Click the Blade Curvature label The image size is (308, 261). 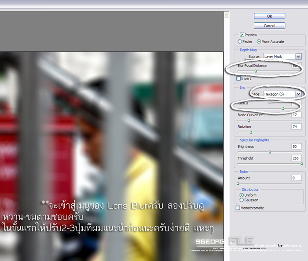(250, 115)
